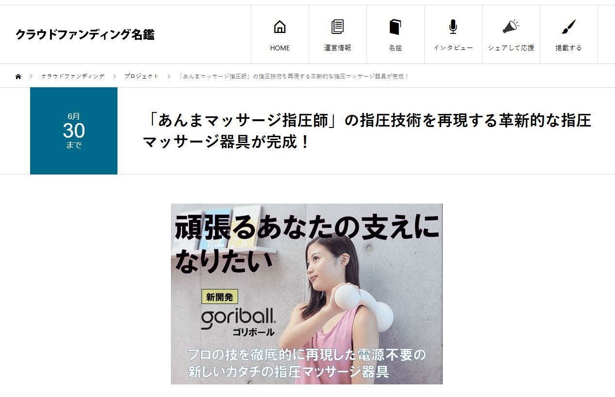The width and height of the screenshot is (615, 397).
Task: Click the クラウドファンディング名鑑 site logo
Action: (85, 34)
